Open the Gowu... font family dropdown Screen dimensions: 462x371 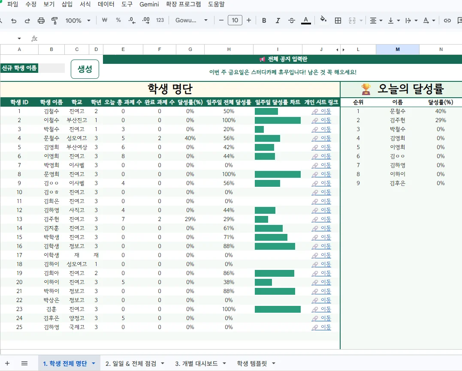tap(191, 20)
